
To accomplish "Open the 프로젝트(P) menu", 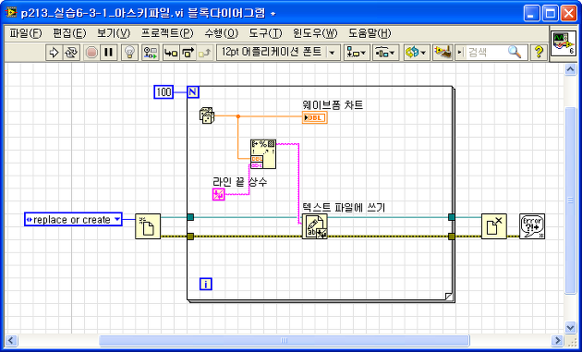I will [167, 33].
